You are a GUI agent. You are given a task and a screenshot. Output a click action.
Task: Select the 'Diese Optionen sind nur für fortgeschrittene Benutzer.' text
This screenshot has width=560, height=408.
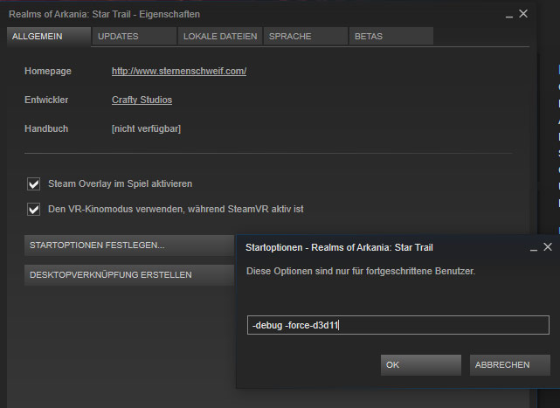pyautogui.click(x=361, y=272)
